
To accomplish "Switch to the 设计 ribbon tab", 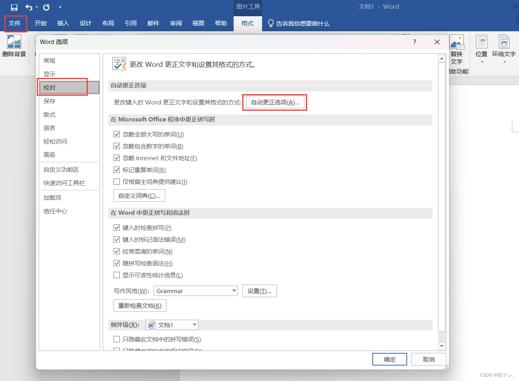I will coord(85,23).
